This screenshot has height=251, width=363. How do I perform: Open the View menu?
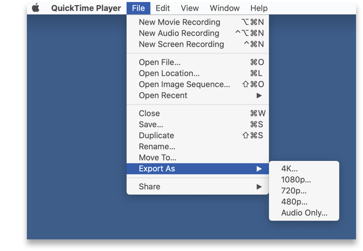pyautogui.click(x=190, y=8)
